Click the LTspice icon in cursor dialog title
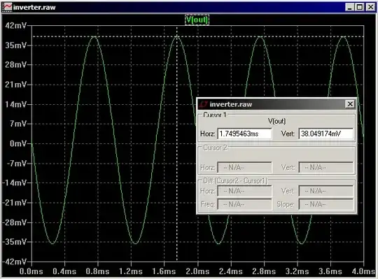378x279 pixels. pyautogui.click(x=204, y=104)
